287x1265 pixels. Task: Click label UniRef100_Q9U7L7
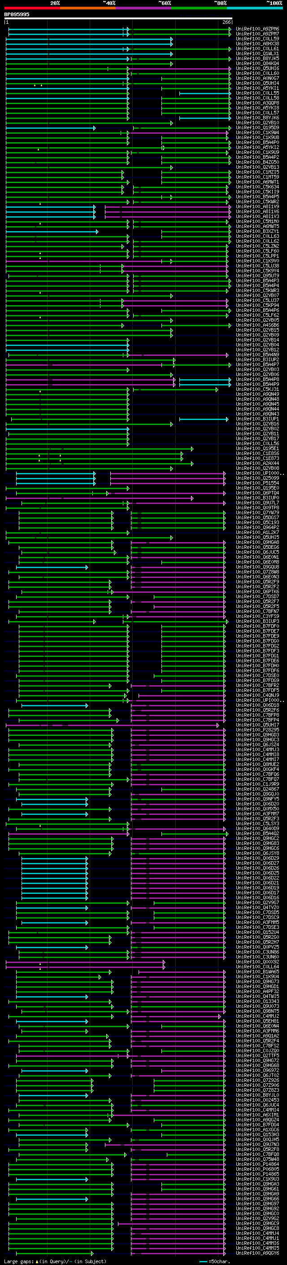(x=257, y=503)
